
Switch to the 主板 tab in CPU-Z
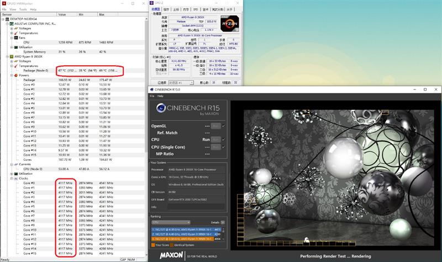tap(176, 9)
